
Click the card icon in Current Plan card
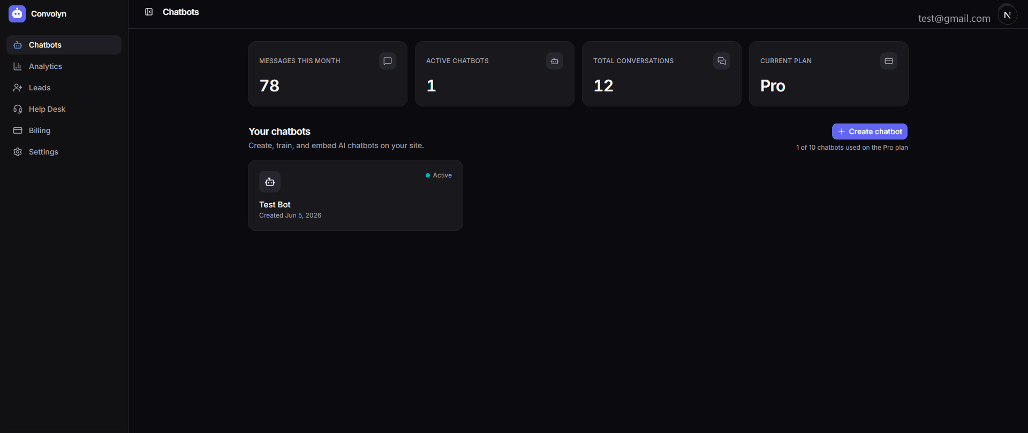coord(889,61)
